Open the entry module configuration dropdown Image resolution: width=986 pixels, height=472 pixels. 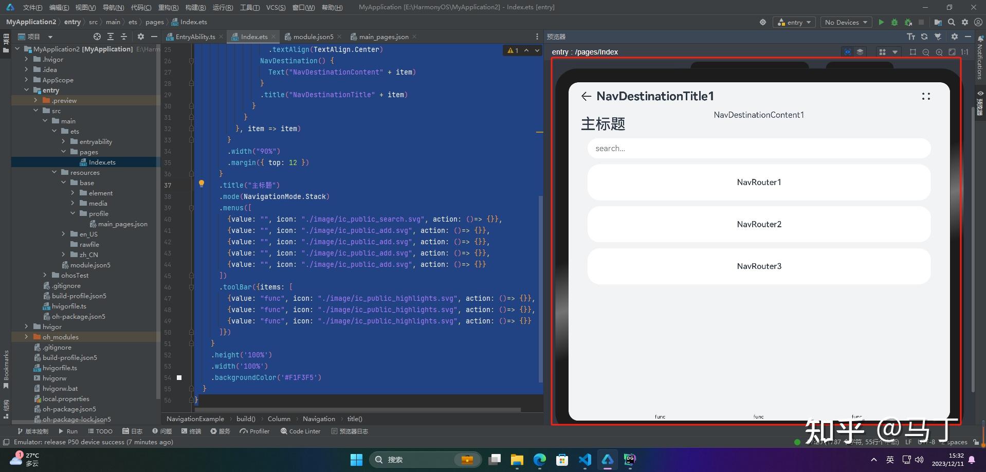point(794,22)
